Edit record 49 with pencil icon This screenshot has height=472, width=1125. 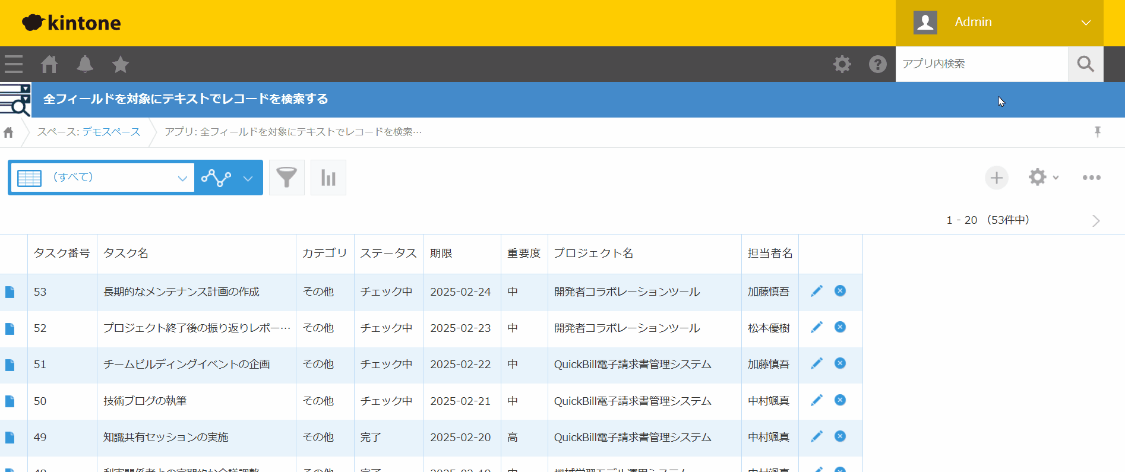[817, 436]
